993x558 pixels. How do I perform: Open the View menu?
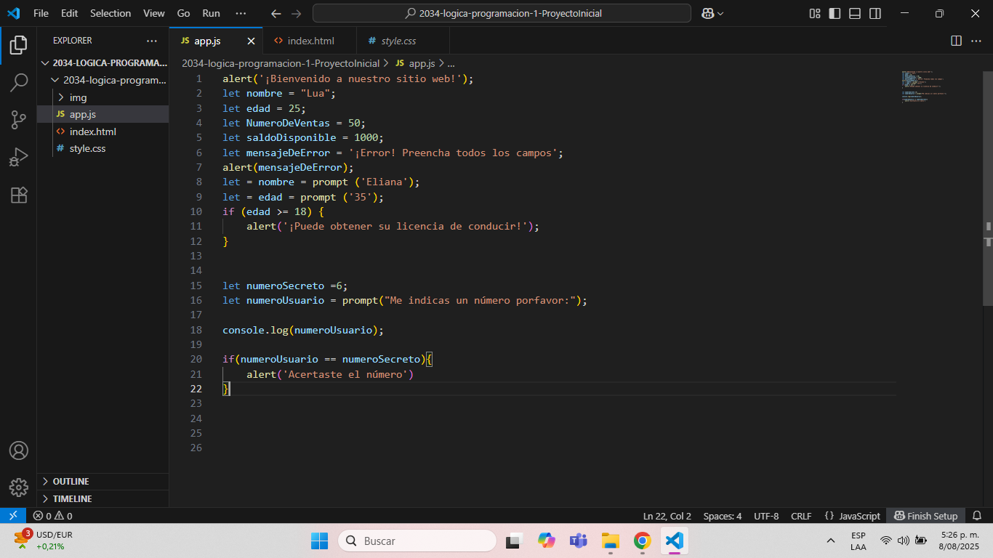(x=154, y=13)
